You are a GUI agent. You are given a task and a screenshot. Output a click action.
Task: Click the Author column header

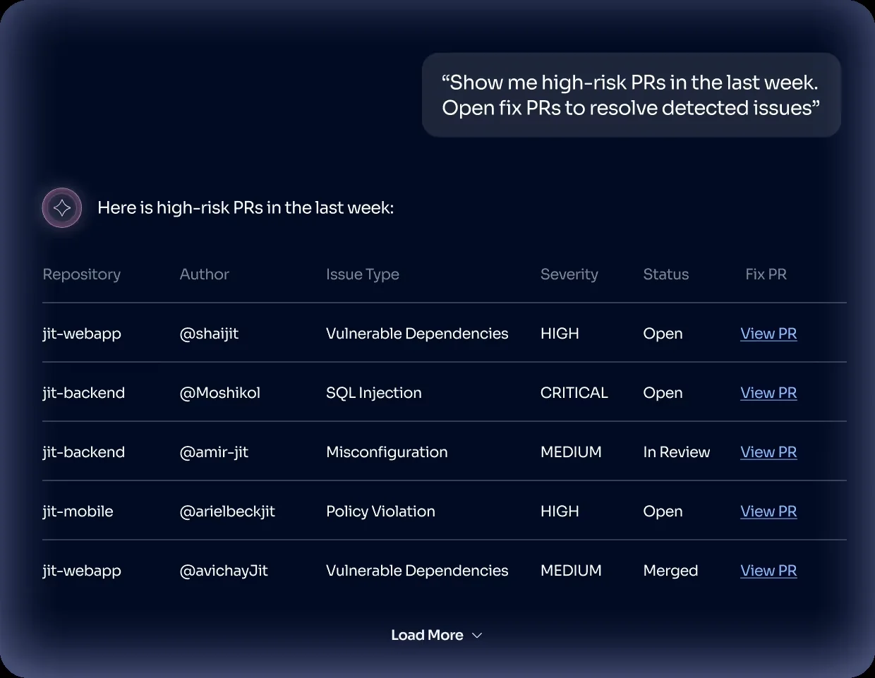click(x=204, y=274)
